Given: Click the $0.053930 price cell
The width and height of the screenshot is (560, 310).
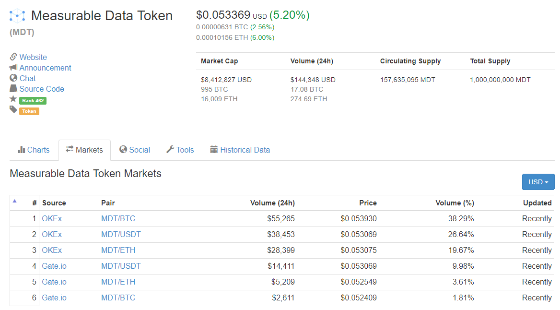Looking at the screenshot, I should 359,218.
